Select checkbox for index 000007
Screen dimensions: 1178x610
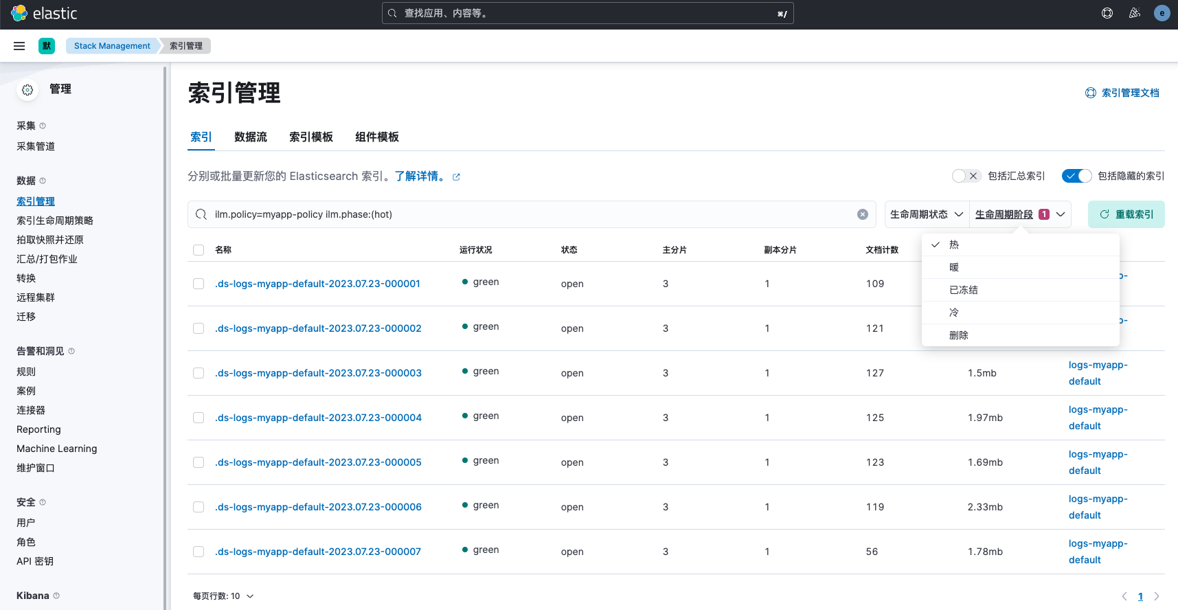pos(199,552)
